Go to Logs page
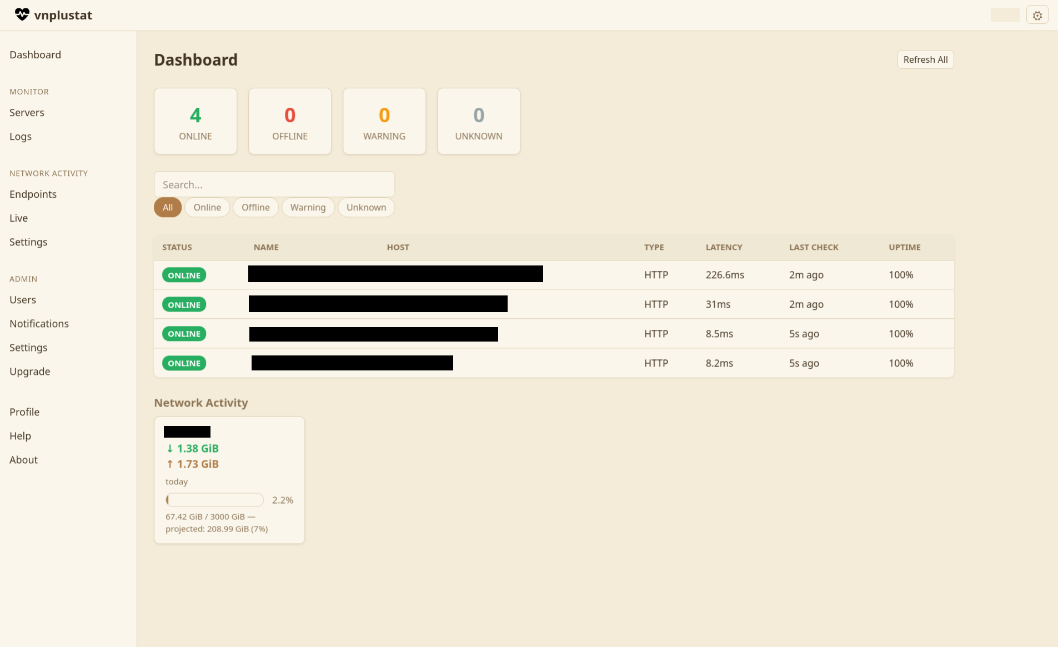The image size is (1058, 647). (x=21, y=137)
